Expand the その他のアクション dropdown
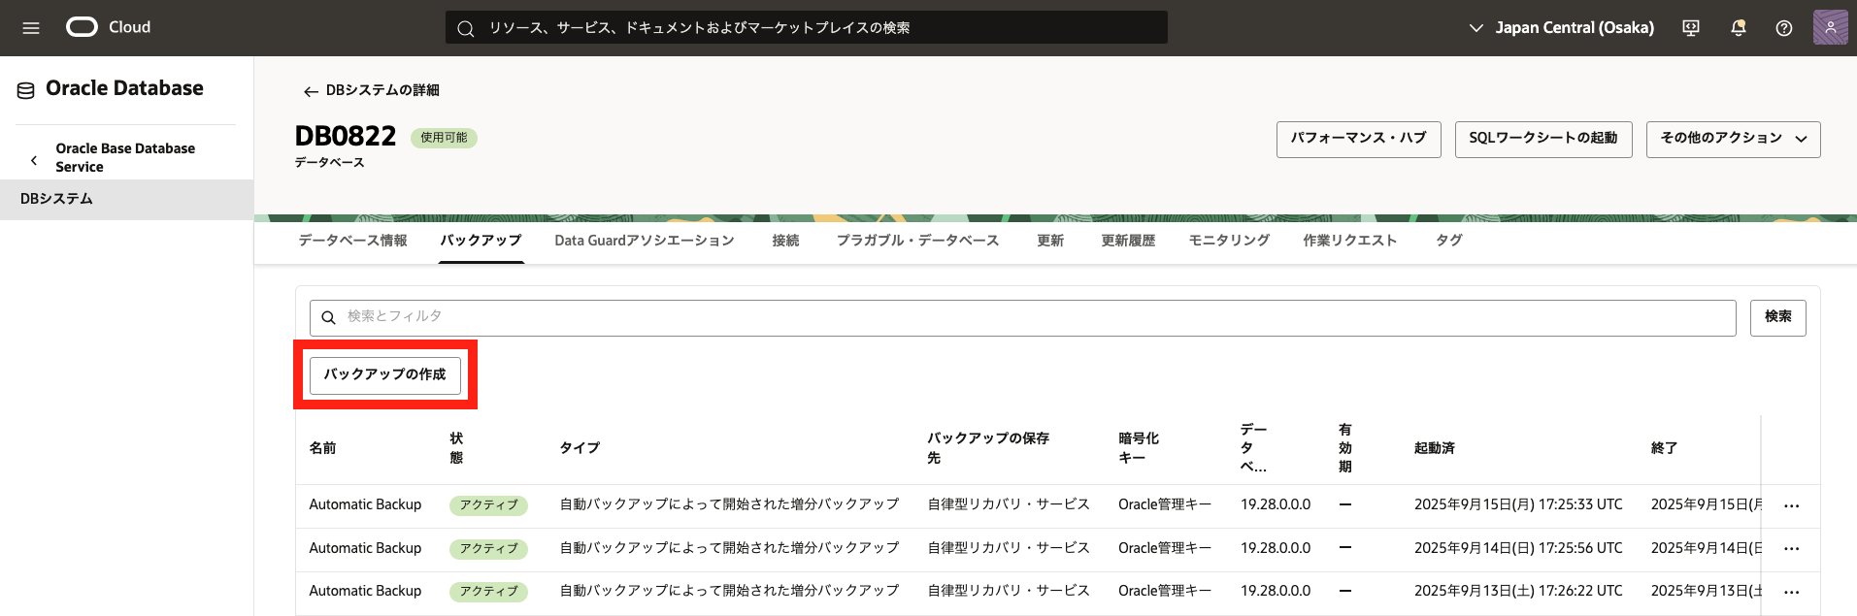Viewport: 1857px width, 616px height. point(1733,139)
